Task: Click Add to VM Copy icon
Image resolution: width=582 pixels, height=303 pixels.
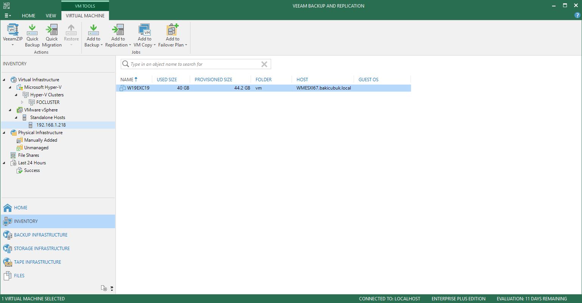Action: tap(144, 29)
